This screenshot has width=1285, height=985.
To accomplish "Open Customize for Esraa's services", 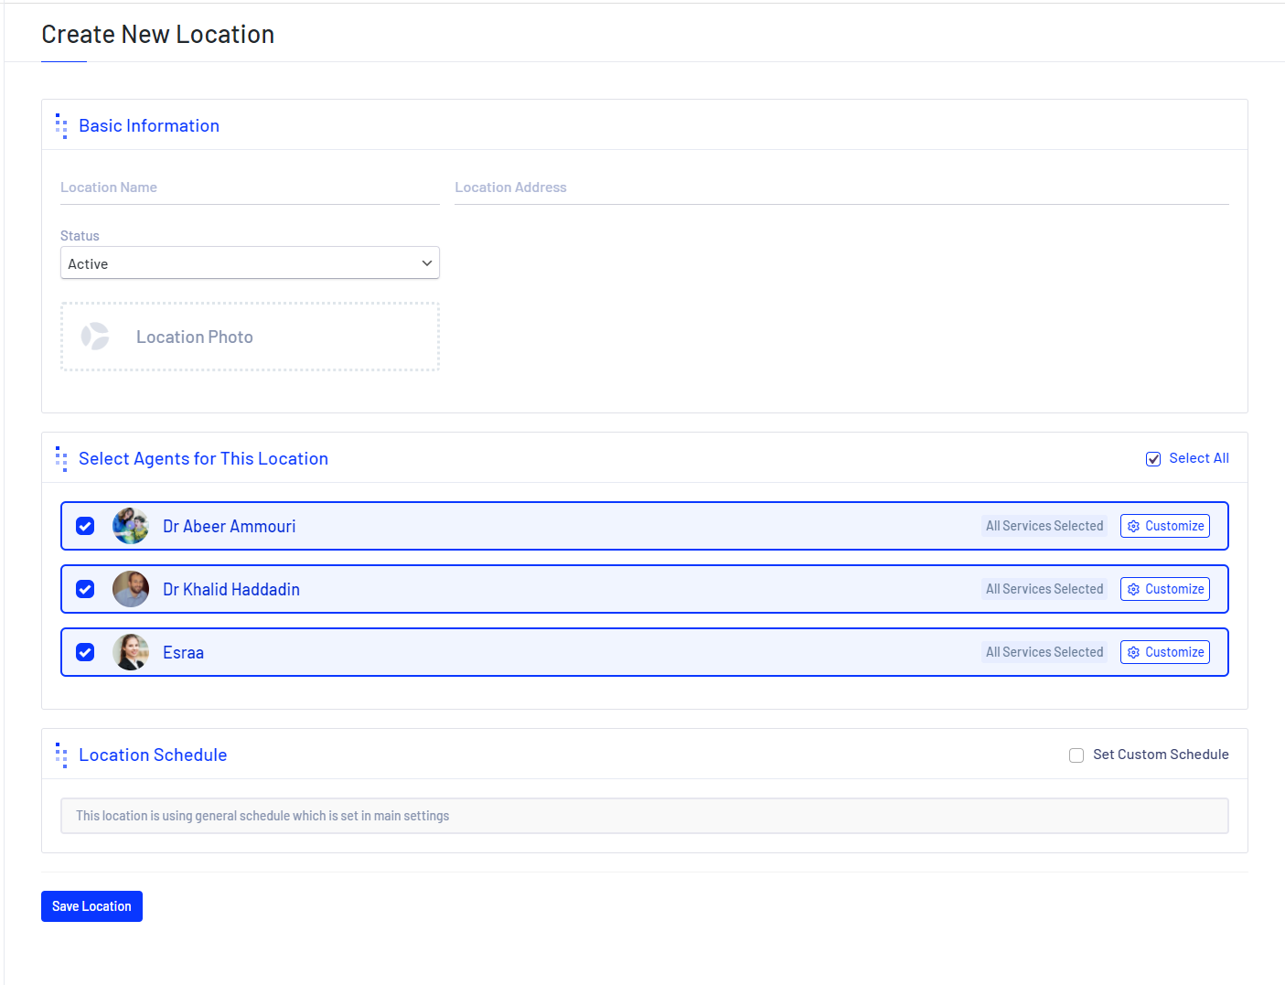I will (x=1164, y=652).
